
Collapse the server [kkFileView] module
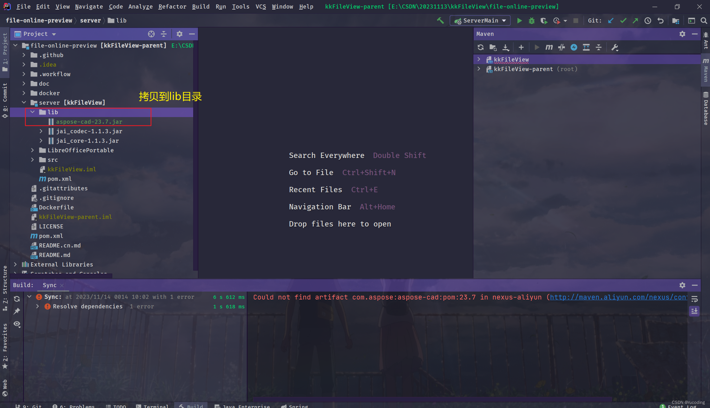click(x=24, y=102)
